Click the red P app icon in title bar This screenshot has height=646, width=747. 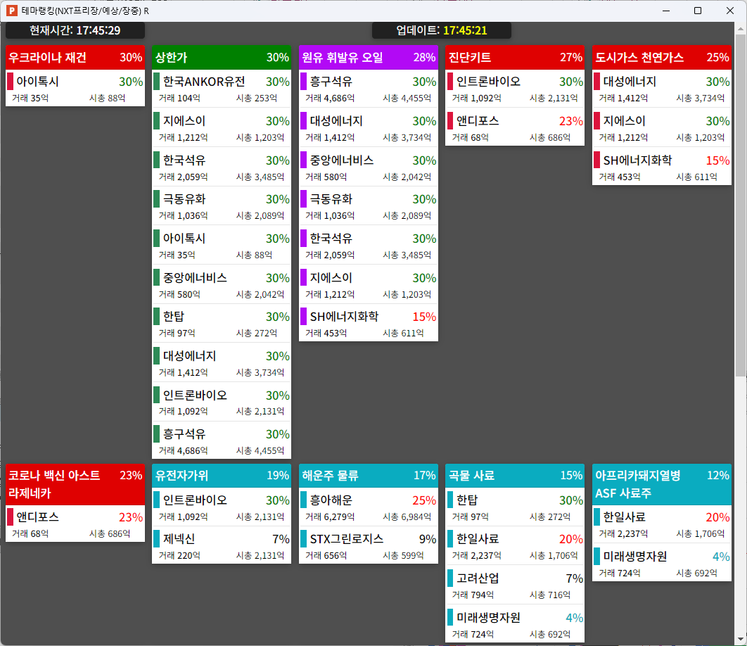coord(12,11)
